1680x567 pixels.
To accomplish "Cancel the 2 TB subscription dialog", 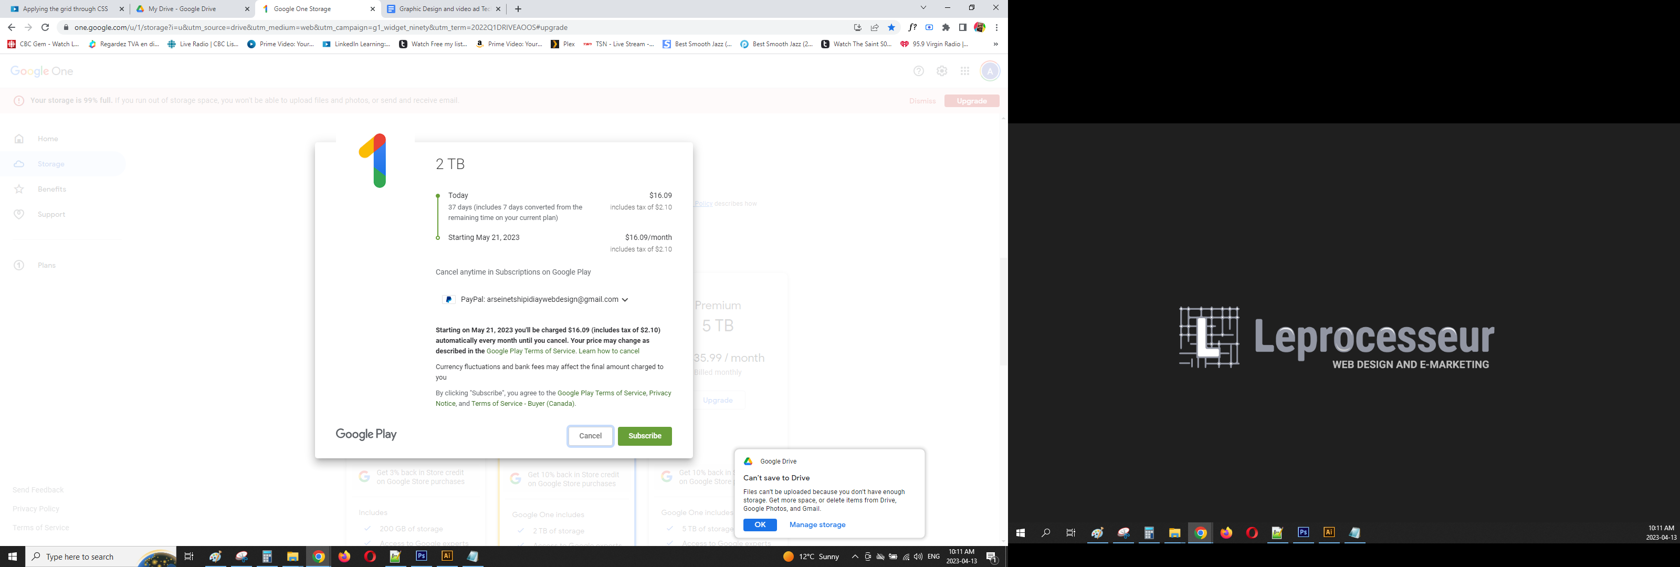I will [590, 436].
